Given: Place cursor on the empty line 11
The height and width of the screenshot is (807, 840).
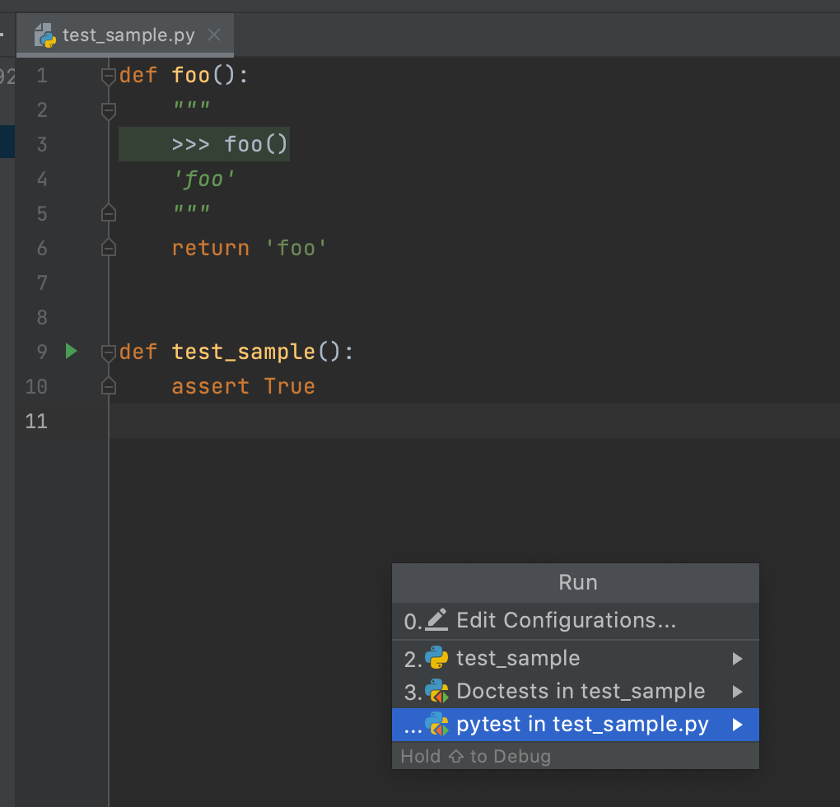Looking at the screenshot, I should pos(412,421).
